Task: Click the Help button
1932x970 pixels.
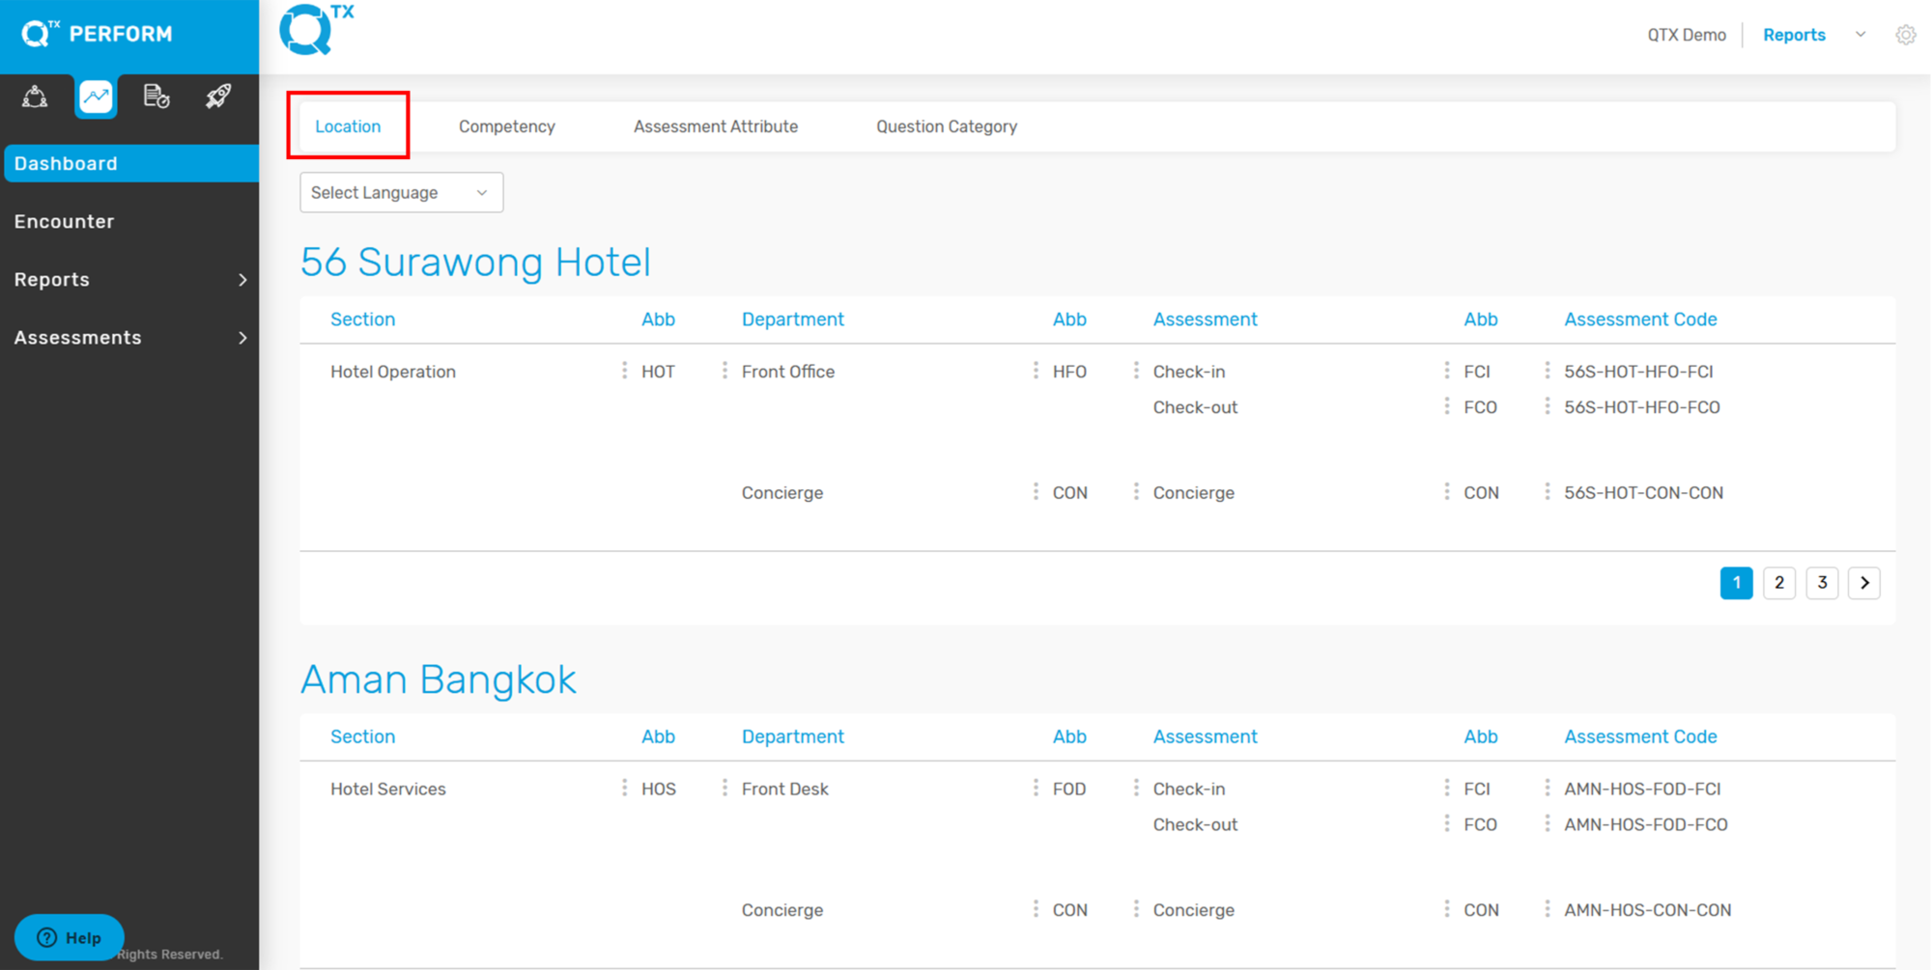Action: 70,937
